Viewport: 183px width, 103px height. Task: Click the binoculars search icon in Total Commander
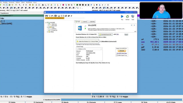43,5
